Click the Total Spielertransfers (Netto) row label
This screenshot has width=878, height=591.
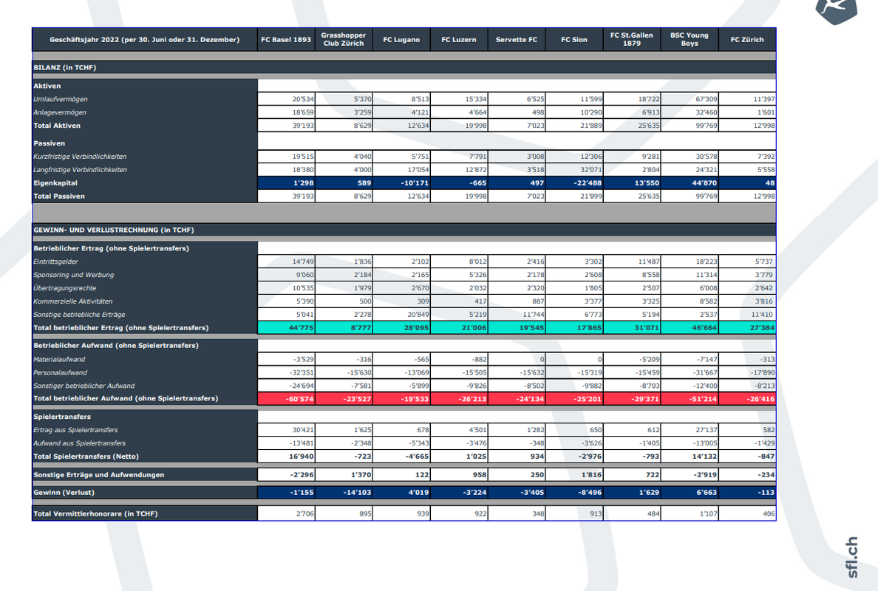(86, 457)
